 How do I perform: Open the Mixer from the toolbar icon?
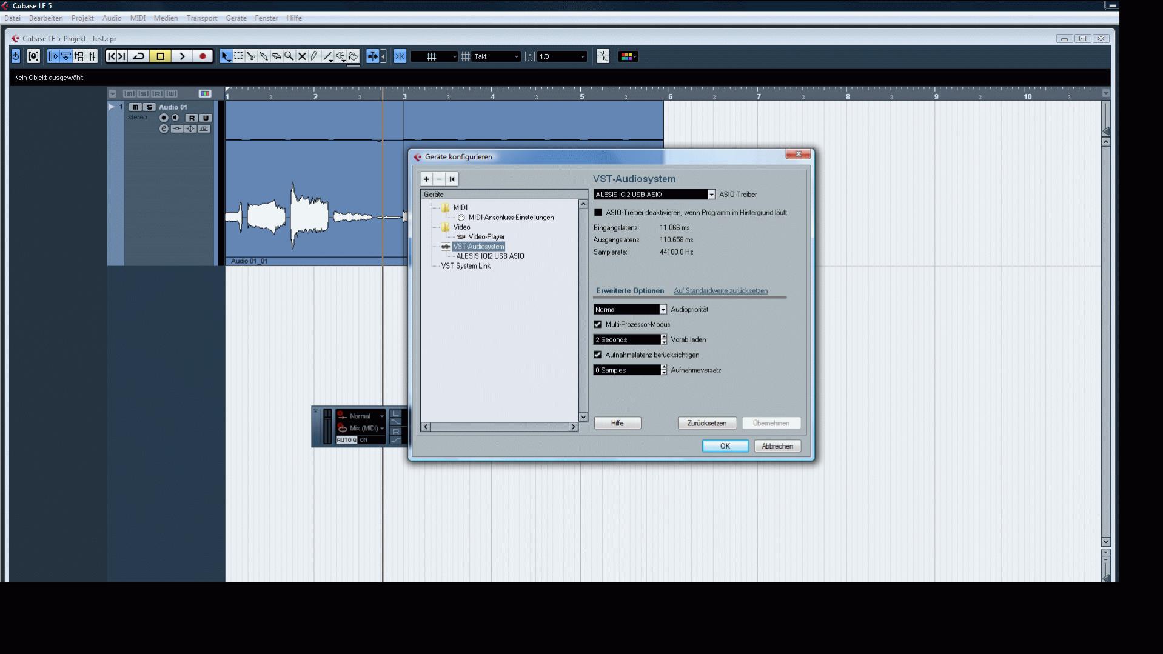point(92,56)
